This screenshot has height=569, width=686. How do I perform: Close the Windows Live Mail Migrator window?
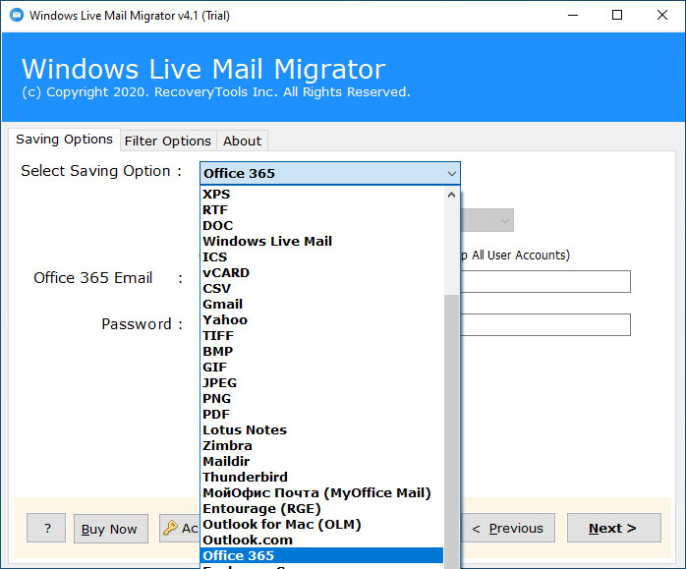662,16
